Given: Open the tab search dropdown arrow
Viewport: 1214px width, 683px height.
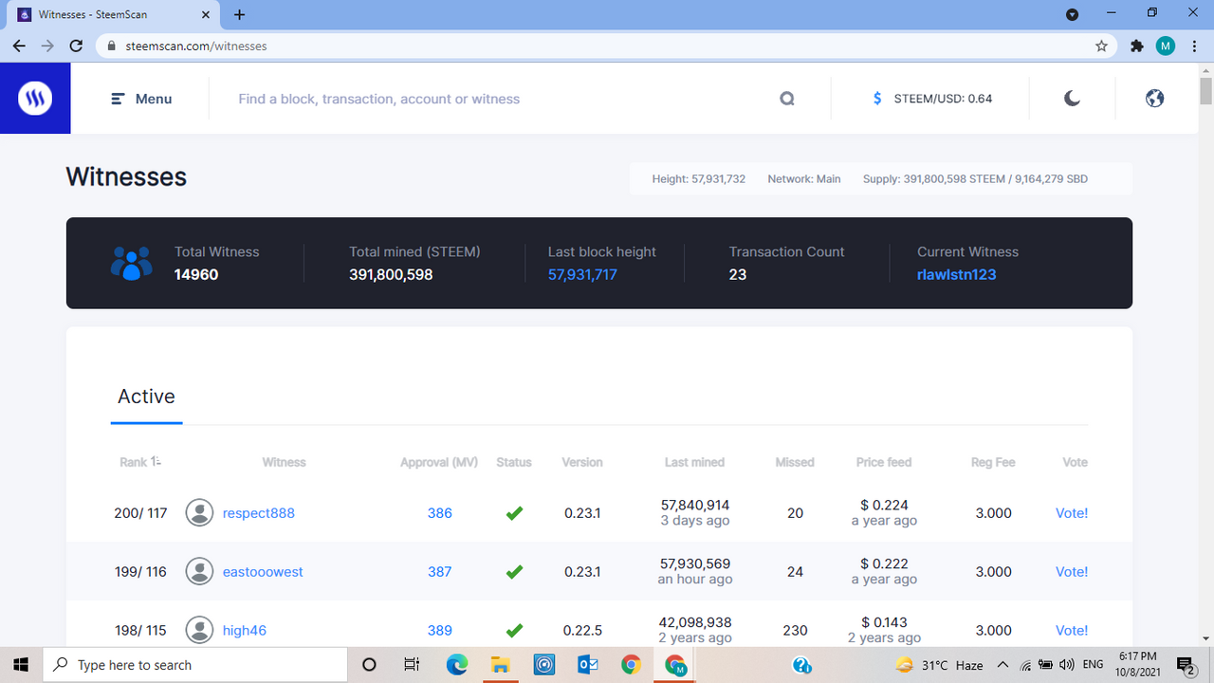Looking at the screenshot, I should [1072, 14].
